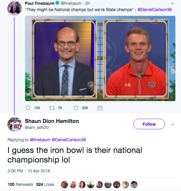
Task: View the 100 Retweets list
Action: pyautogui.click(x=20, y=184)
